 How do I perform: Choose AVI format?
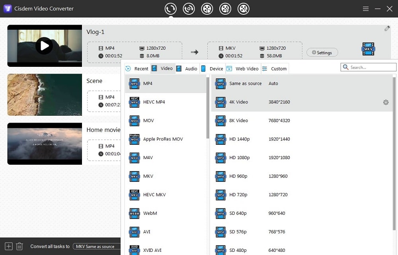pyautogui.click(x=165, y=232)
